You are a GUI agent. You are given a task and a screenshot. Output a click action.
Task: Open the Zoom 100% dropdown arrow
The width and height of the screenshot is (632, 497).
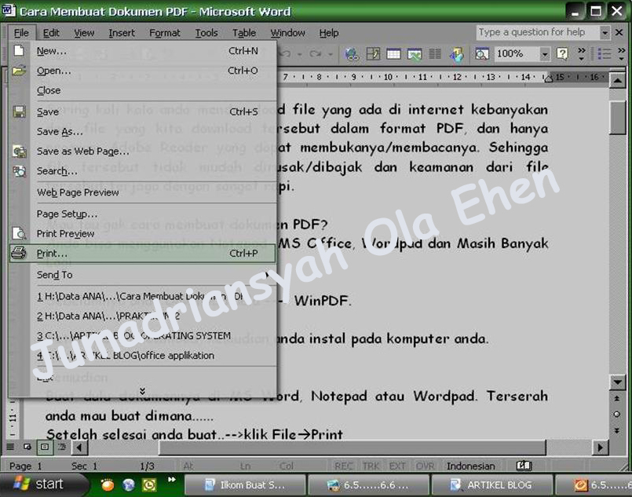[x=545, y=53]
